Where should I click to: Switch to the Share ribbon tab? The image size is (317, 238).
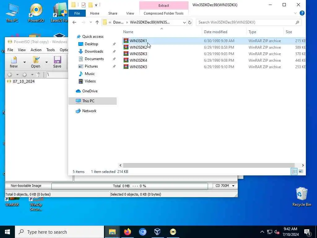coord(113,13)
